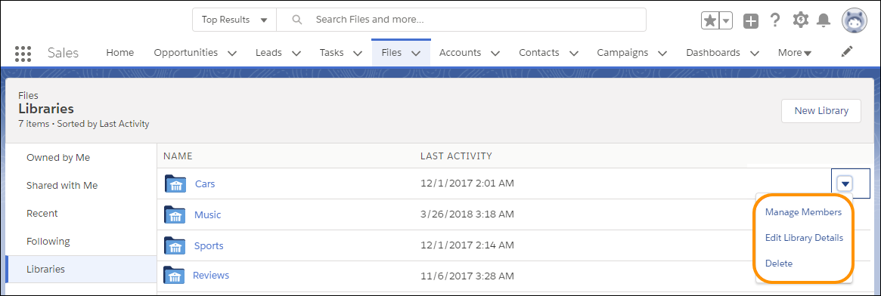The width and height of the screenshot is (881, 296).
Task: Show notifications via the bell icon
Action: 824,20
